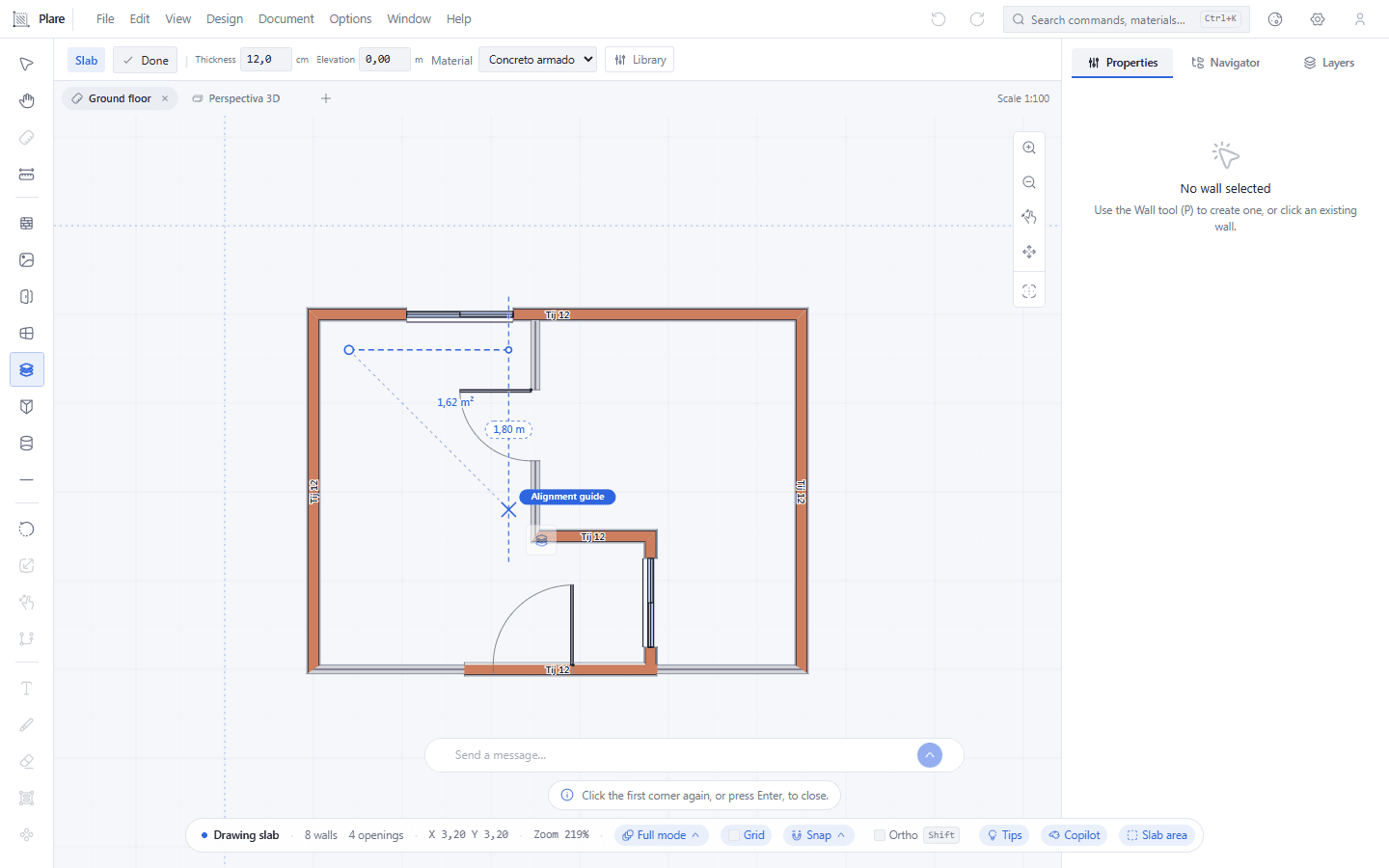Select the arrow pointer tool
Viewport: 1389px width, 868px height.
point(27,65)
